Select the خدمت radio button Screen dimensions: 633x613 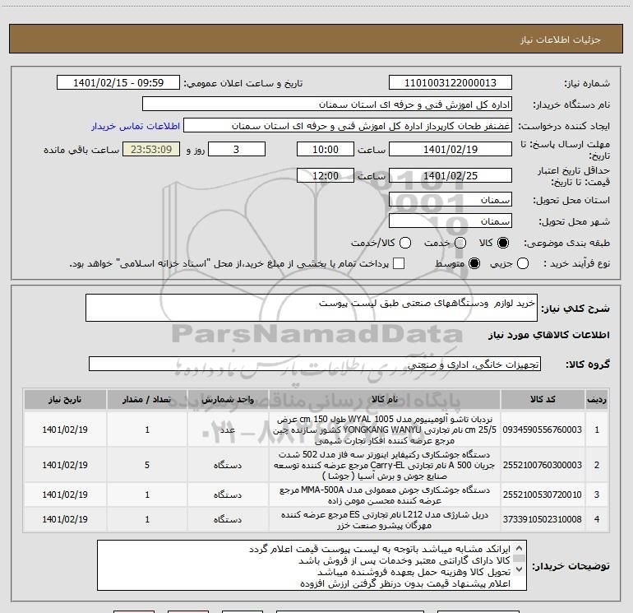(x=460, y=243)
